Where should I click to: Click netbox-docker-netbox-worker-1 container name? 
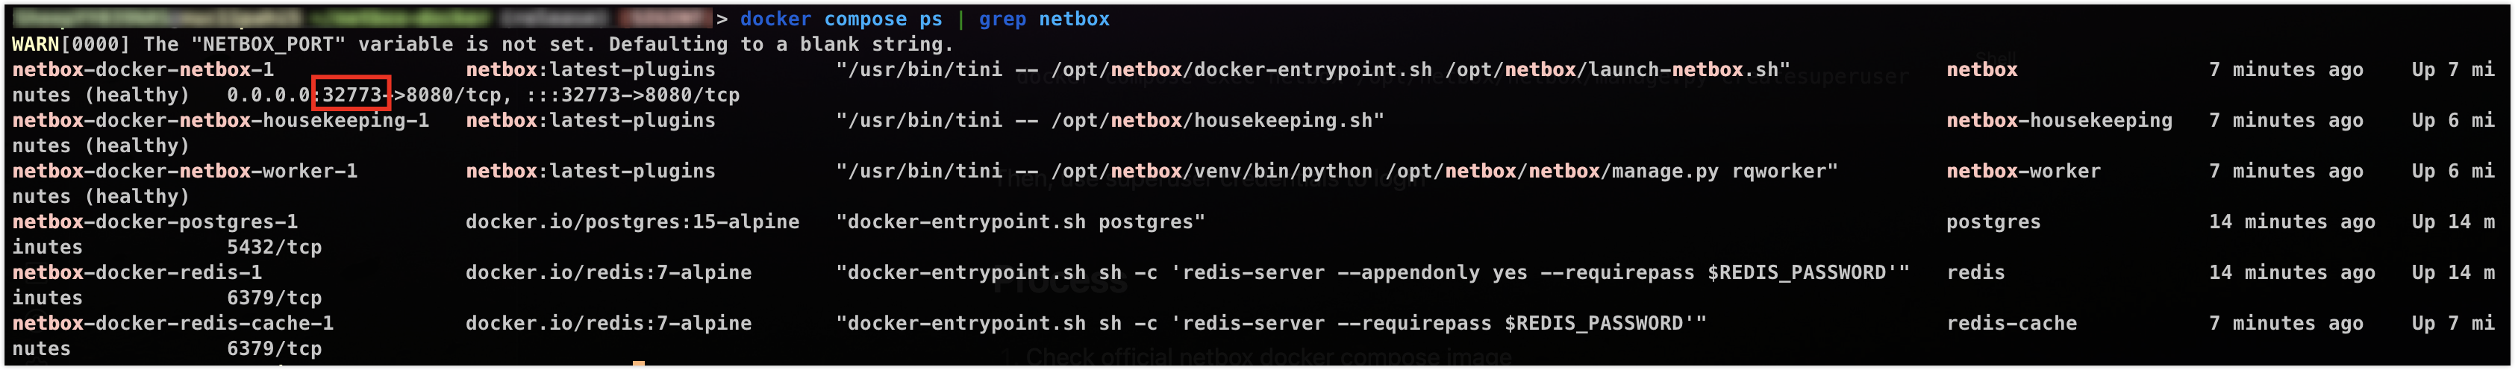point(184,171)
